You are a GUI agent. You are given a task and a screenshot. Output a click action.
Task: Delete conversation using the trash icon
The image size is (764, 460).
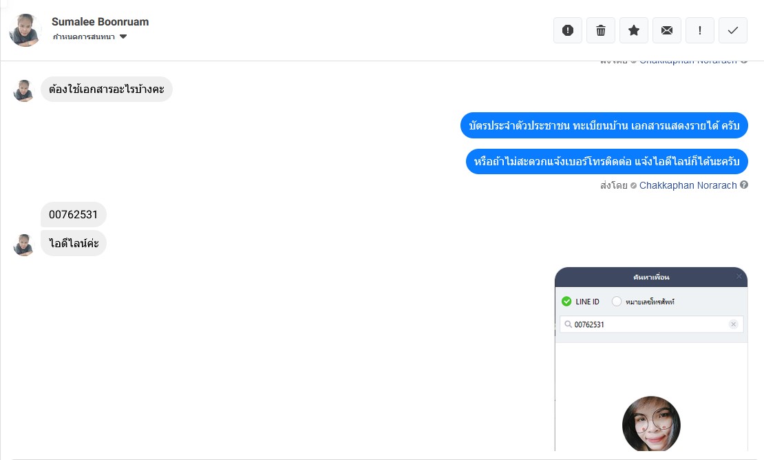point(601,30)
